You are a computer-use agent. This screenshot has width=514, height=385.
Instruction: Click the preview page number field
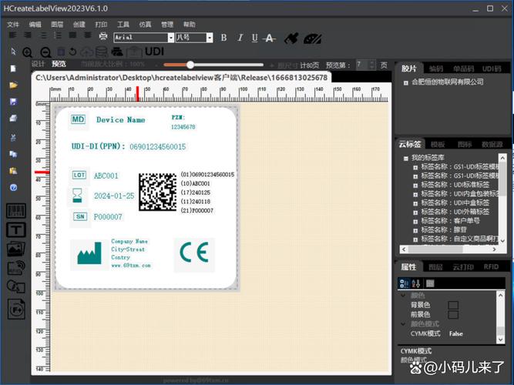(x=362, y=65)
